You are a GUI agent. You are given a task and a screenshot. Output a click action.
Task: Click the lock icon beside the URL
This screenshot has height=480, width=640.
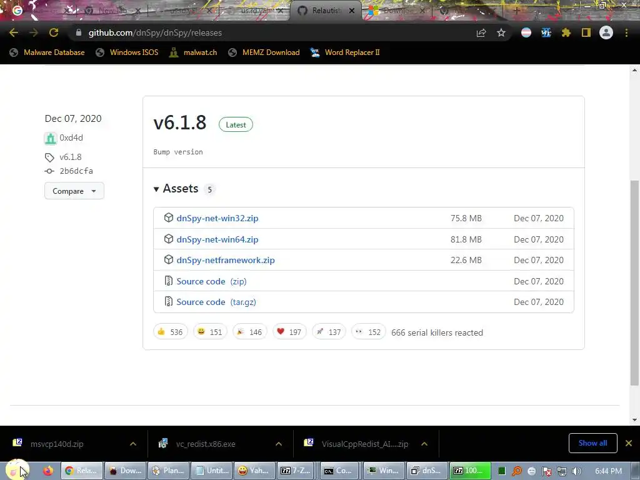[x=79, y=32]
